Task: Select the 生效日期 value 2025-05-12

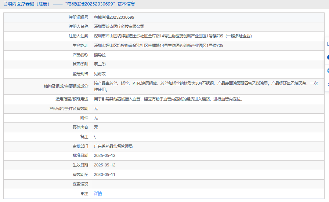Action: (x=105, y=165)
